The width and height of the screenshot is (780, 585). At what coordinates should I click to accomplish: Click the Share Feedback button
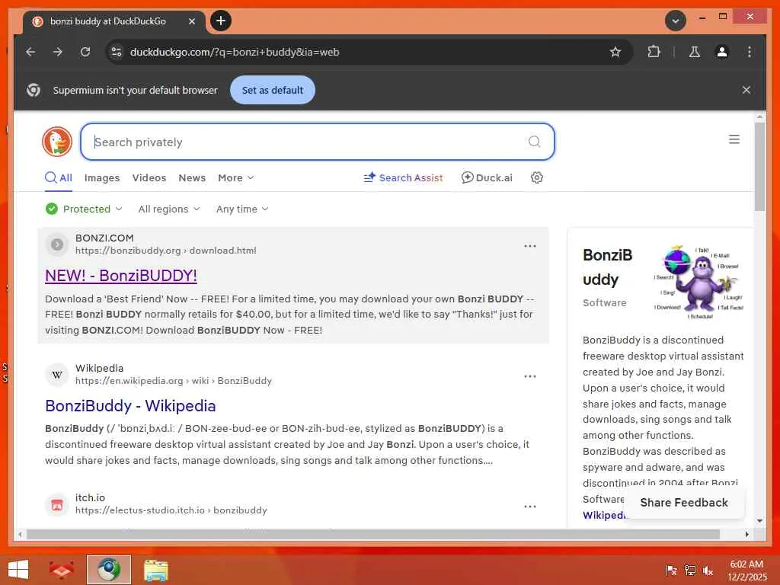pyautogui.click(x=683, y=503)
